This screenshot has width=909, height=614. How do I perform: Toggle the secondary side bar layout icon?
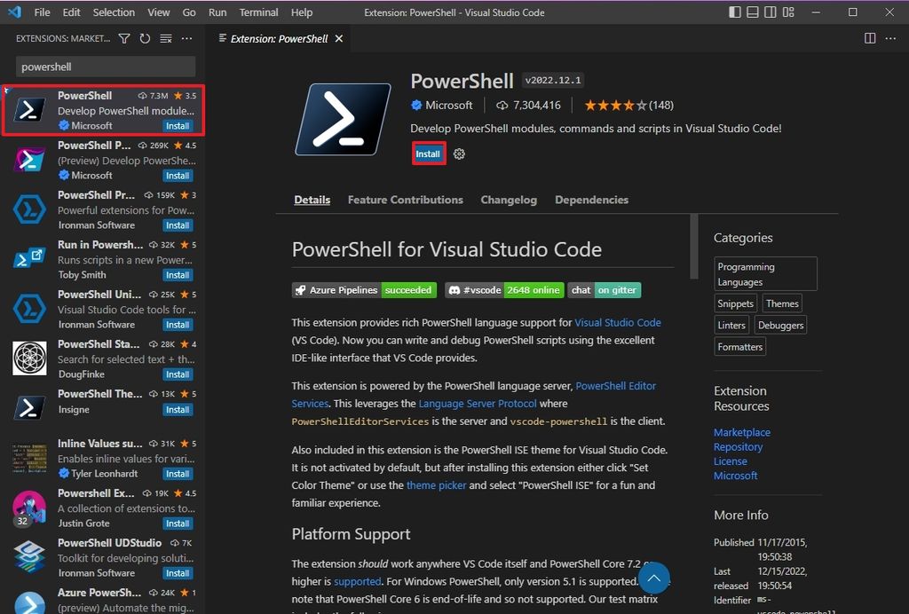pyautogui.click(x=770, y=12)
